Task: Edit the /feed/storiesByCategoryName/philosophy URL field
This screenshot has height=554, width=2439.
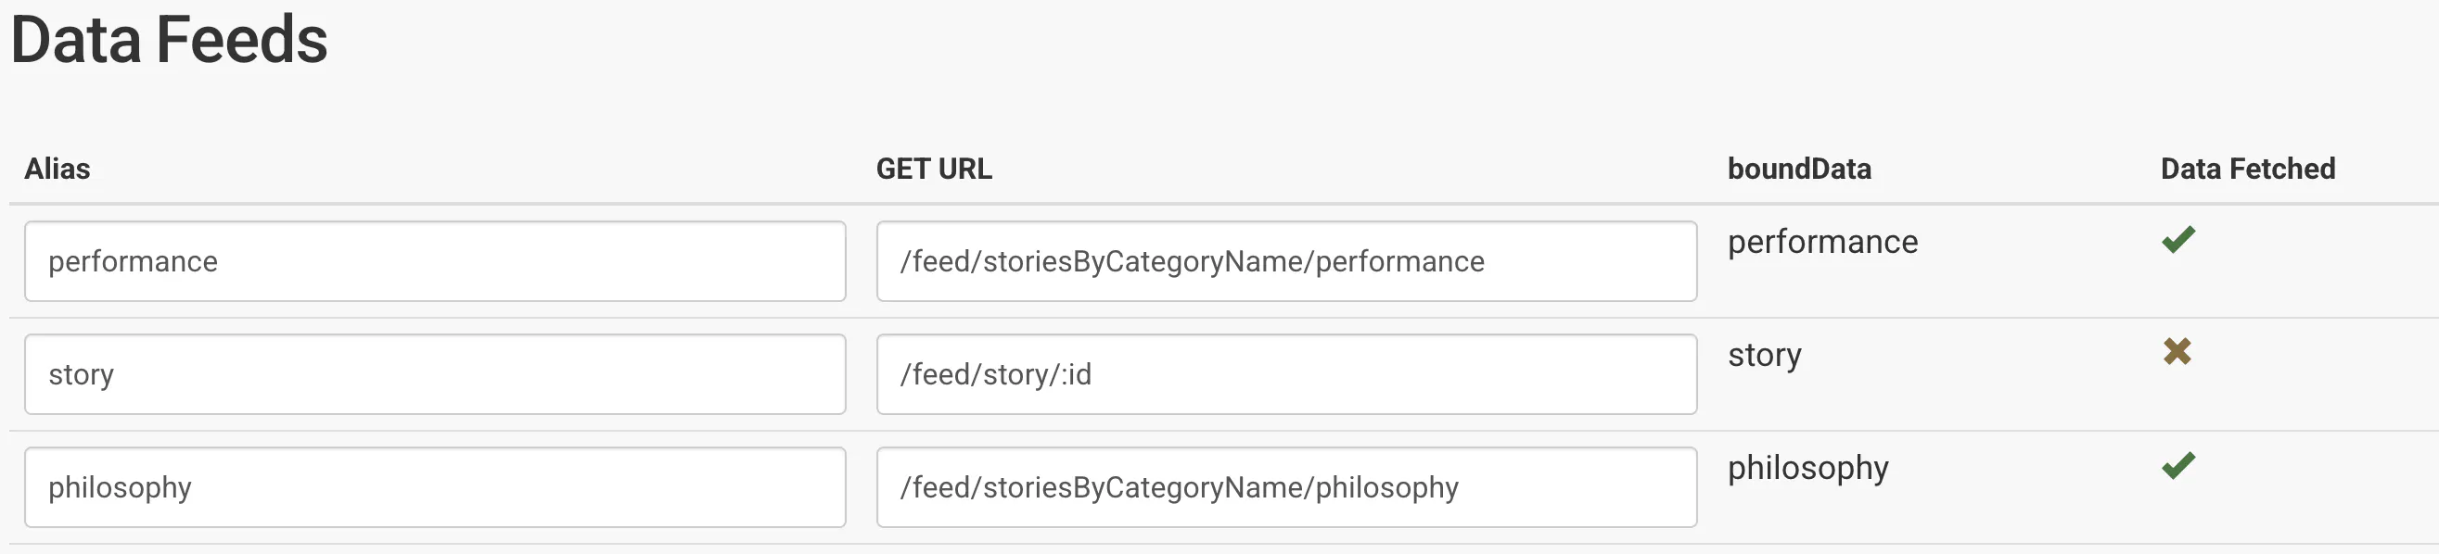Action: point(1285,488)
